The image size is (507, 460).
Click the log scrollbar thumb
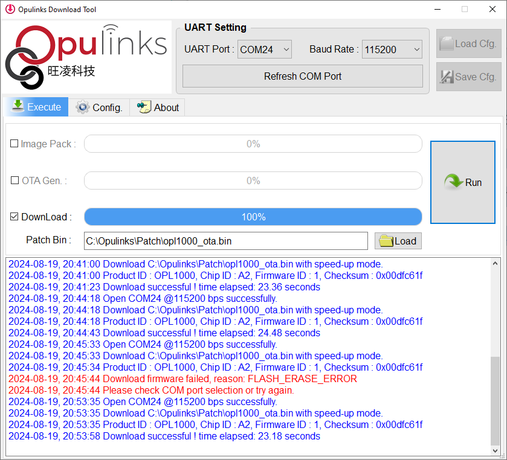[x=495, y=401]
